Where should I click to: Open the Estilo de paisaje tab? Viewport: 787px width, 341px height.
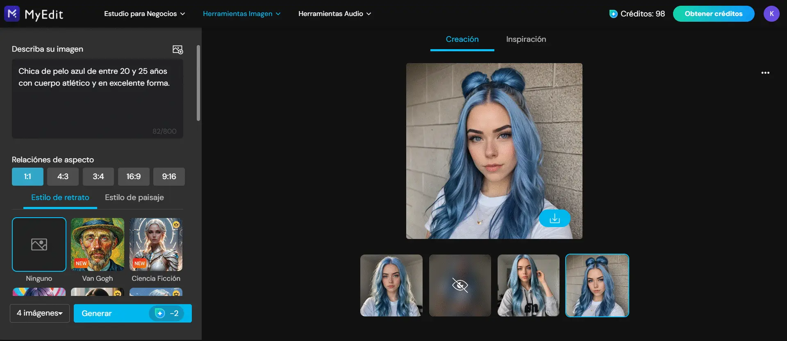tap(134, 198)
